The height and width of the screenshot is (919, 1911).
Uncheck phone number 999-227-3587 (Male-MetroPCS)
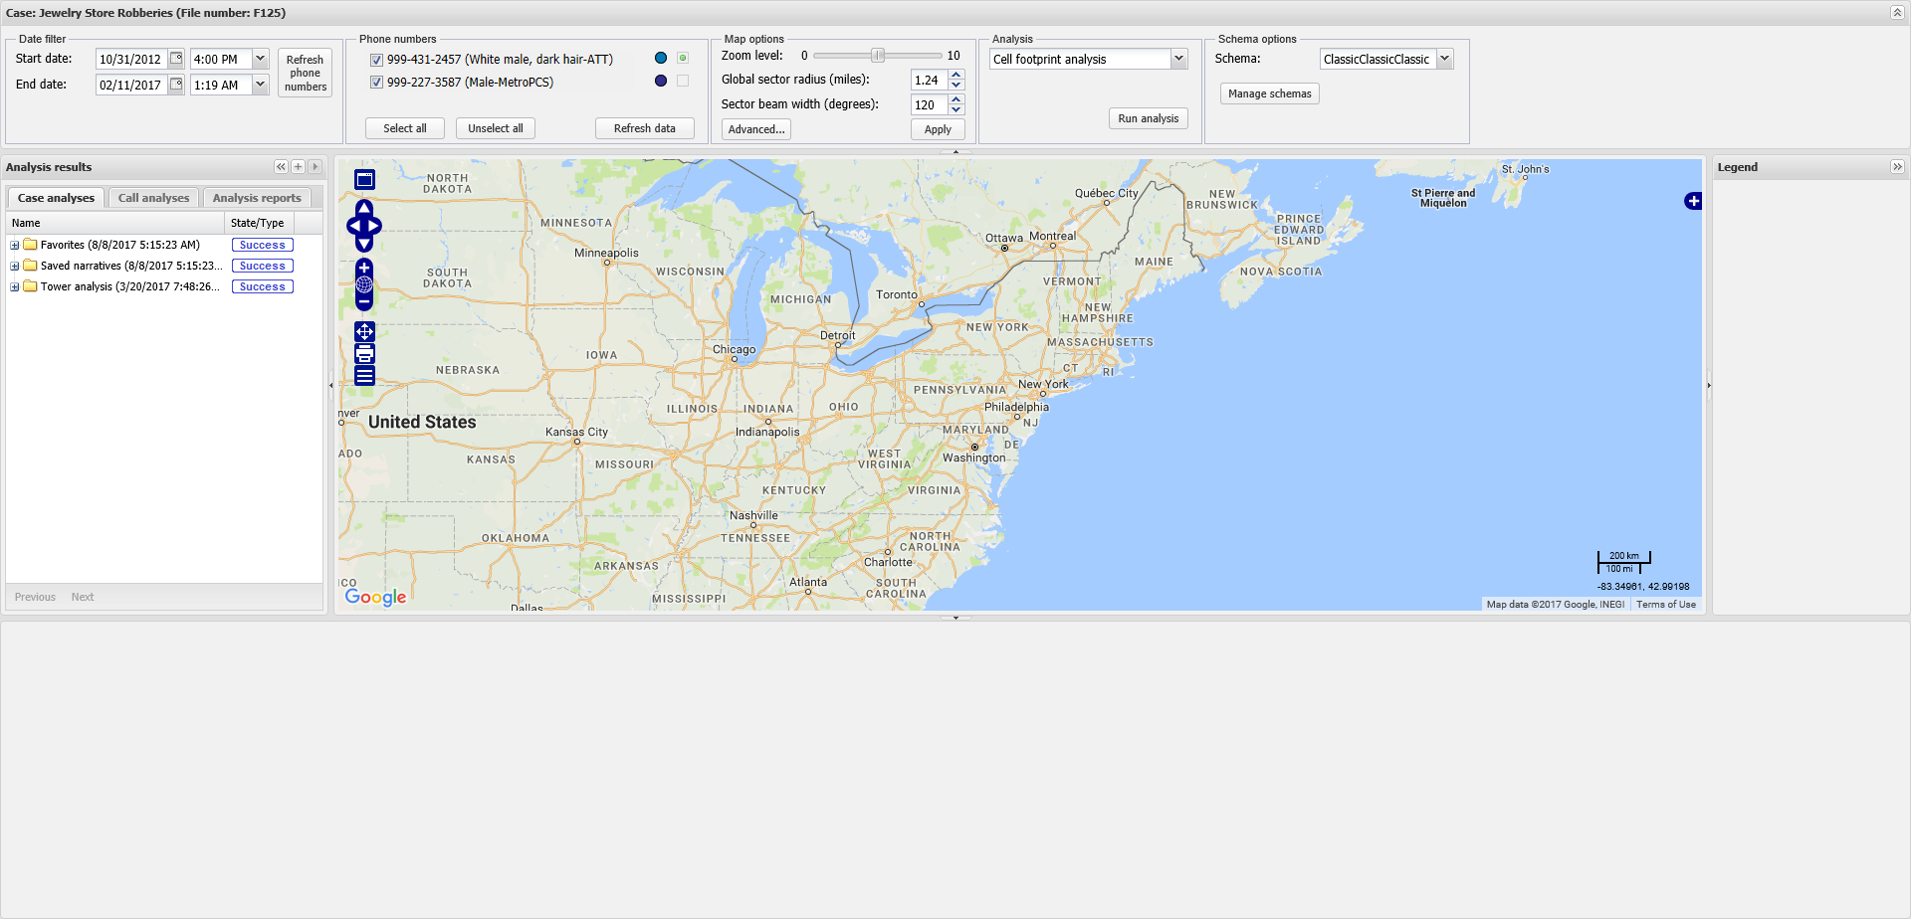click(377, 83)
